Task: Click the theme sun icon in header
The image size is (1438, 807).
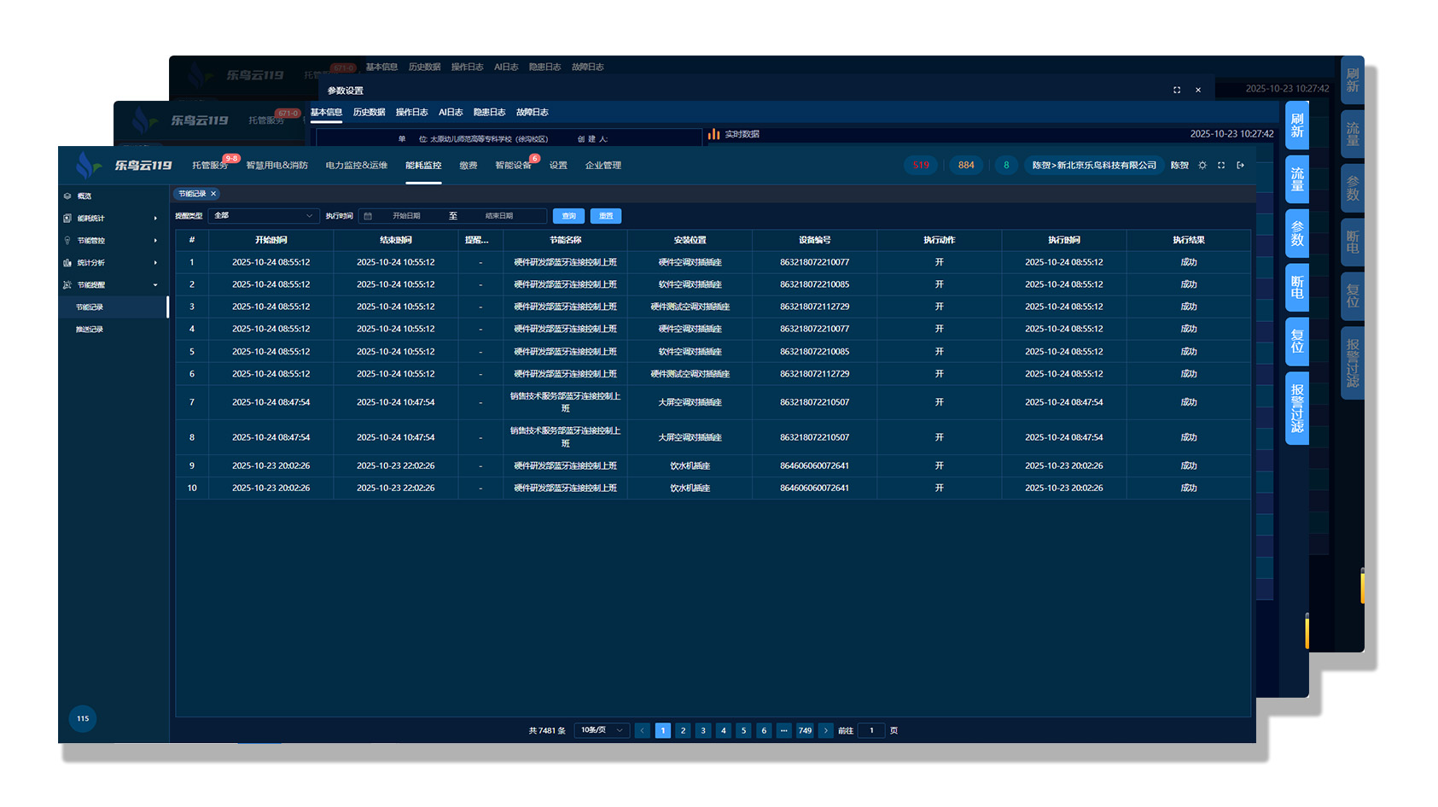Action: tap(1202, 166)
